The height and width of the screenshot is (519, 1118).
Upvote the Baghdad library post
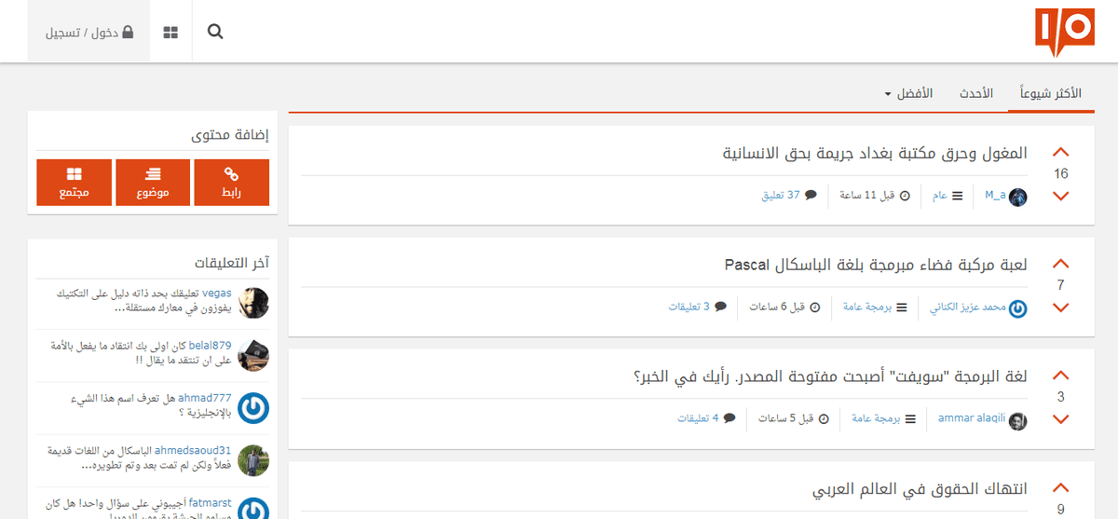1060,152
